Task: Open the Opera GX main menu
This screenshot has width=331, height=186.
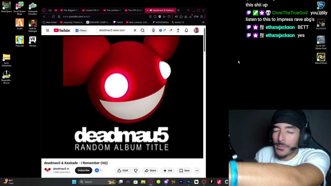Action: coord(44,10)
